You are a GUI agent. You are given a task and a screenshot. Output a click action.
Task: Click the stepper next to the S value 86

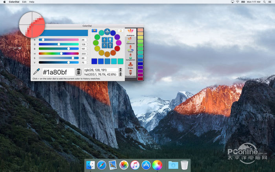click(x=88, y=58)
